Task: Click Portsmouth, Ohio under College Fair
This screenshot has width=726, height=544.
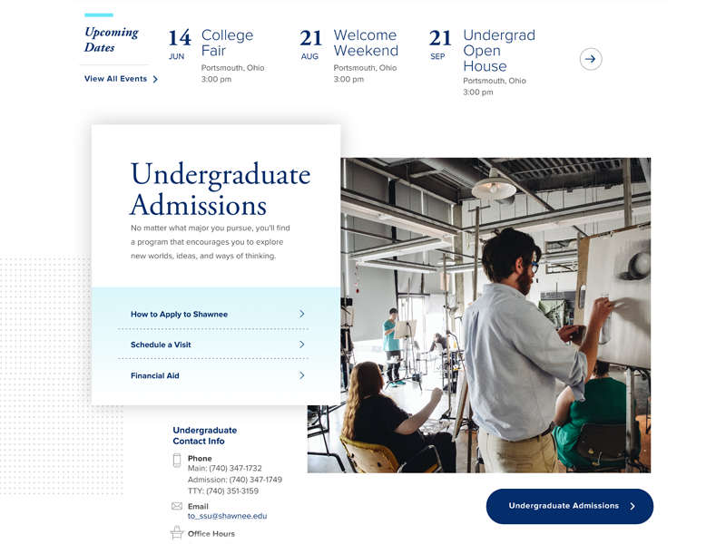Action: pos(232,68)
